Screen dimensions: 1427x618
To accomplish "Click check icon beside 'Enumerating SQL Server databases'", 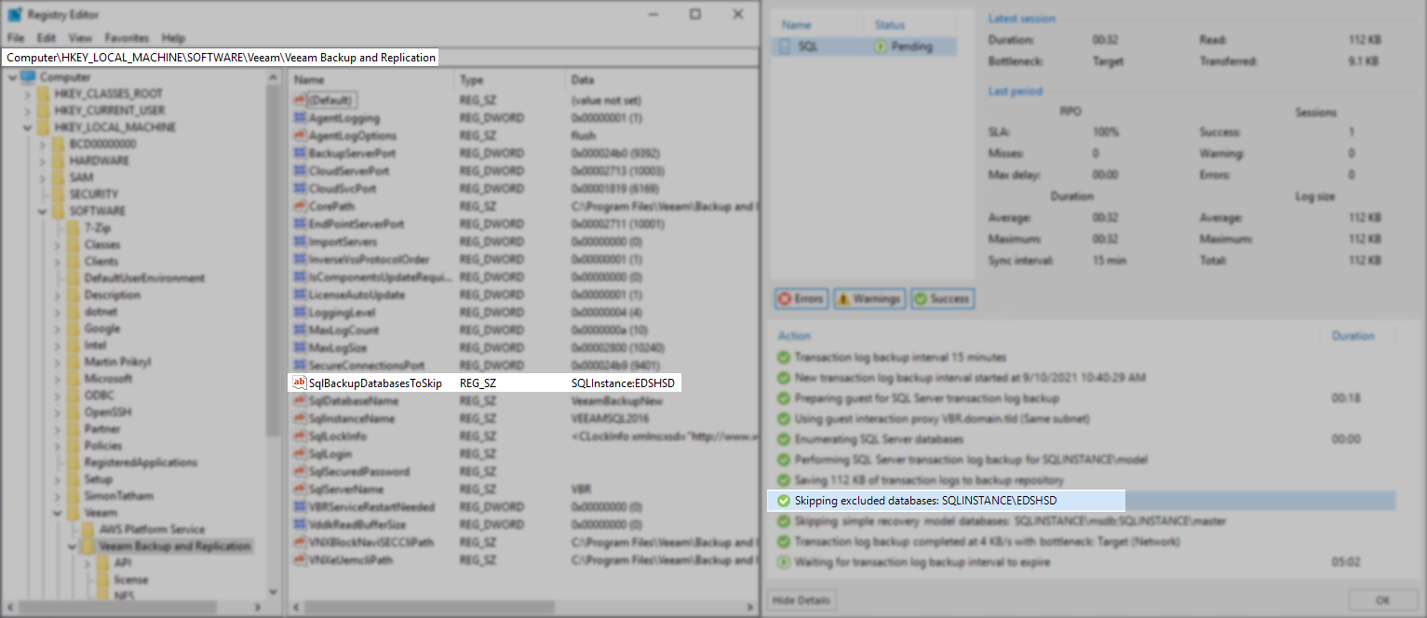I will (783, 439).
